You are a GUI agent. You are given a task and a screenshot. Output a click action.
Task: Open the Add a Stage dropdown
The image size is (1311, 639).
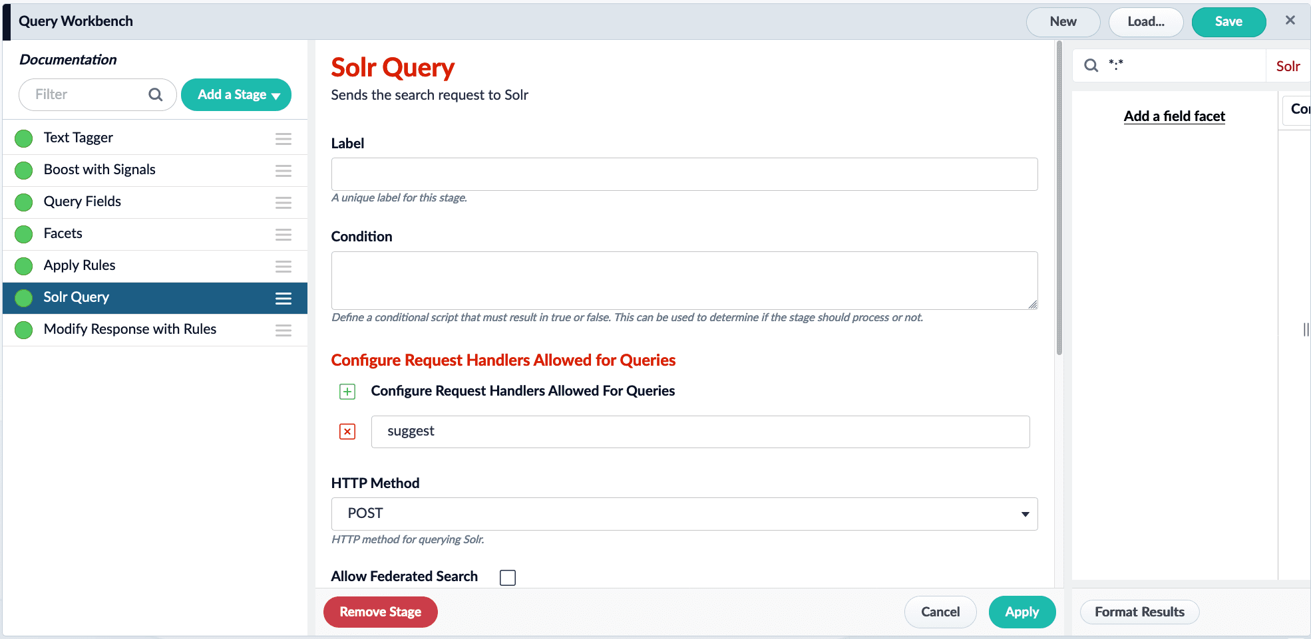coord(236,94)
